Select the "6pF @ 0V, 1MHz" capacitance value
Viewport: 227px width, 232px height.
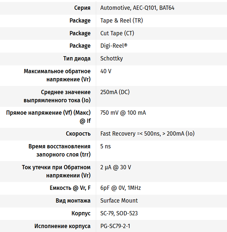coord(120,188)
